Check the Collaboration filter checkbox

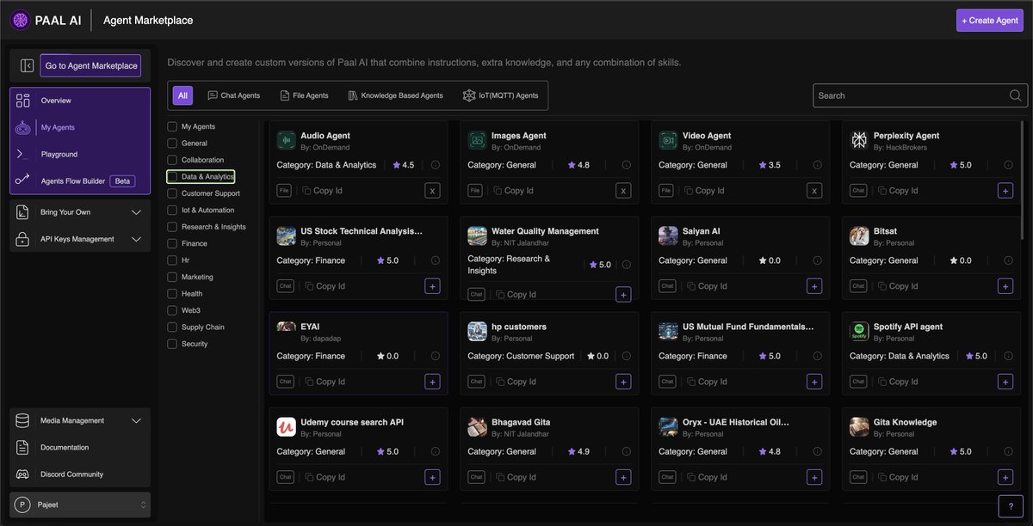point(172,160)
